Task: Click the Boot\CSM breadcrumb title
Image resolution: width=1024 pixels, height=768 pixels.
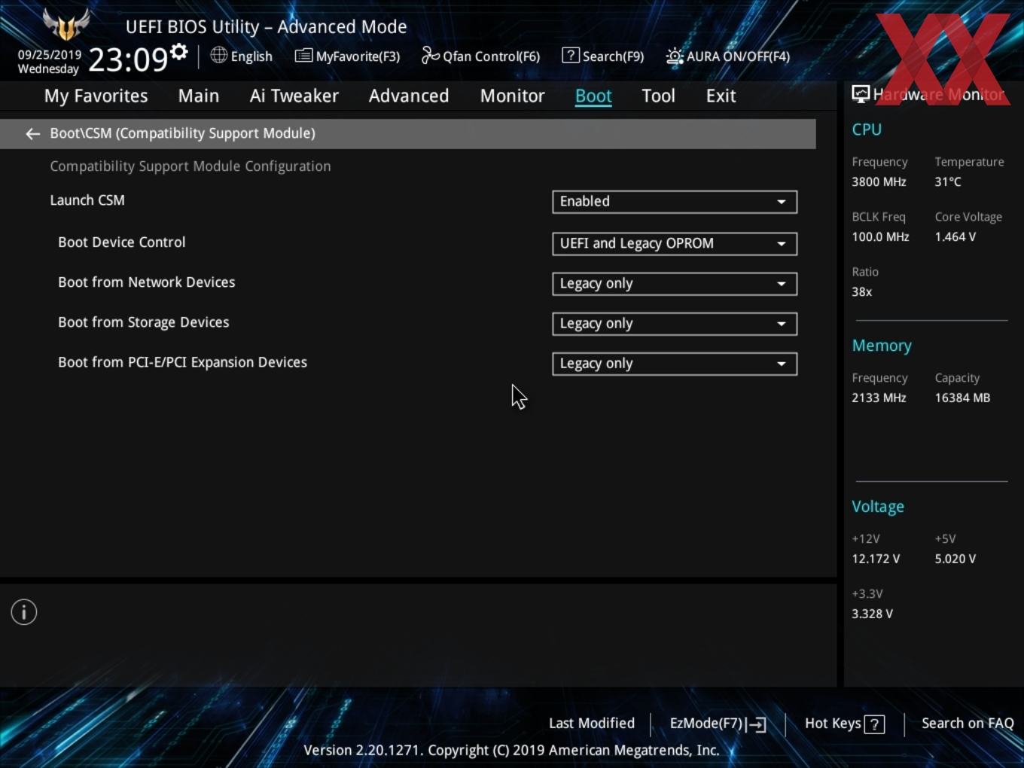Action: [x=182, y=133]
